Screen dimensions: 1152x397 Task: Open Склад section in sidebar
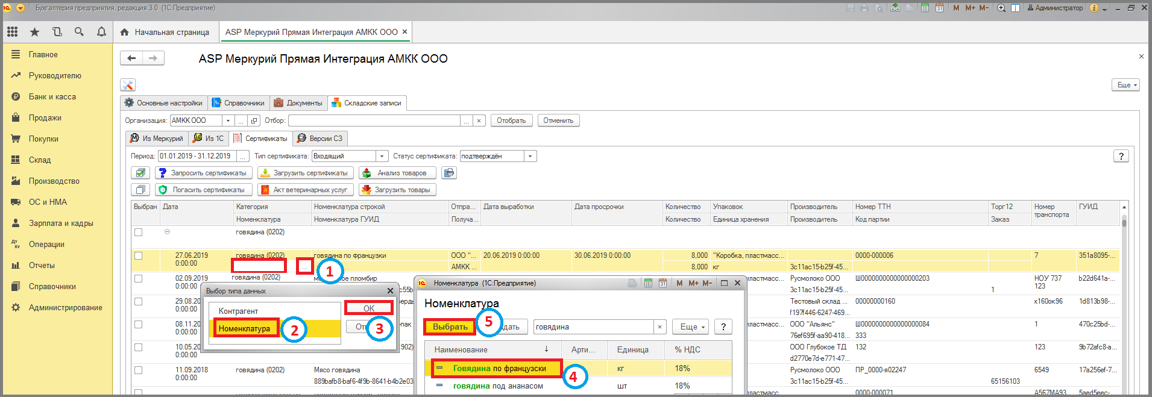[40, 160]
